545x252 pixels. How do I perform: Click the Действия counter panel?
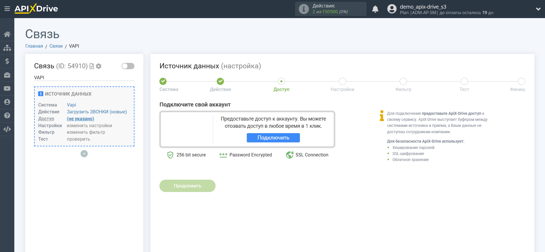click(x=331, y=9)
